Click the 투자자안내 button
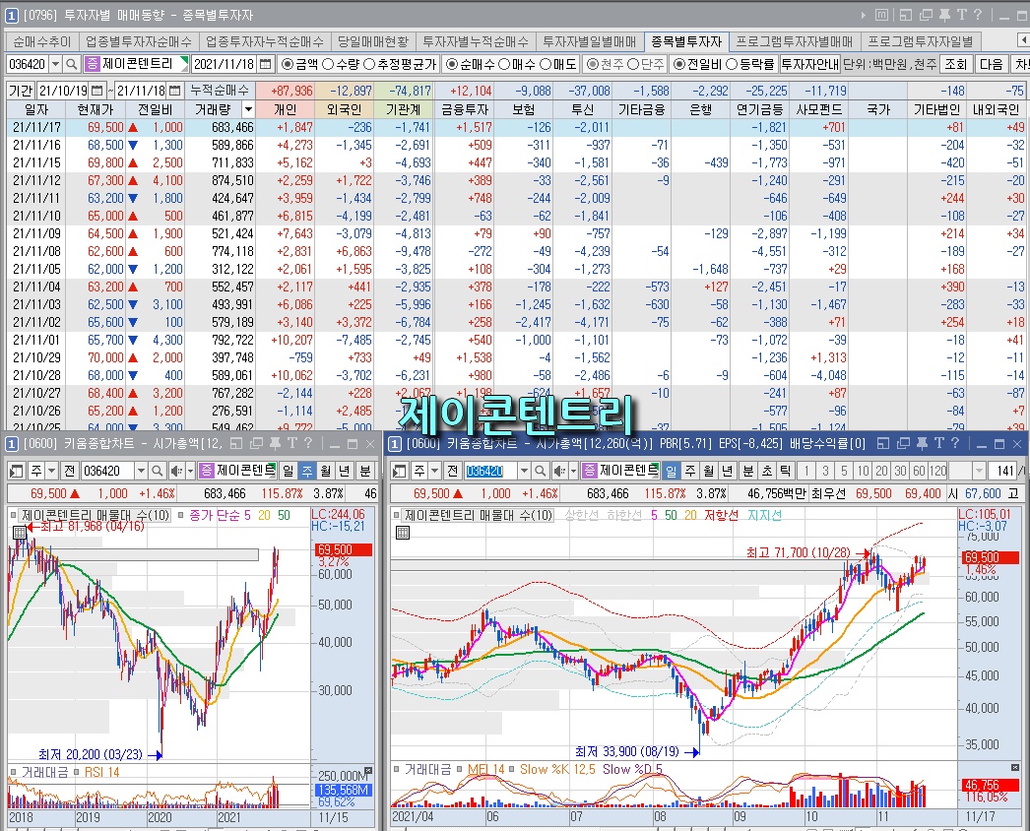Screen dimensions: 1030x831 click(x=810, y=64)
